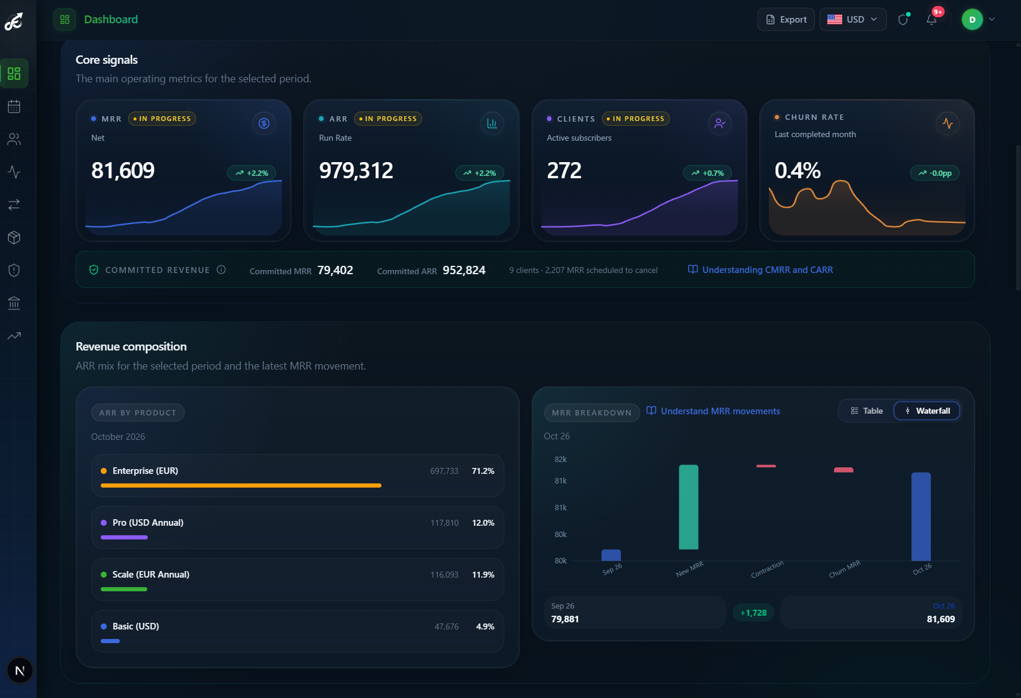The height and width of the screenshot is (698, 1021).
Task: Select the Enterprise (EUR) row label
Action: point(145,471)
